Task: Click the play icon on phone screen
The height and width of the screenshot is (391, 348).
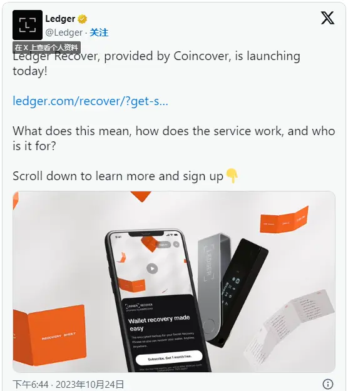Action: [x=152, y=268]
